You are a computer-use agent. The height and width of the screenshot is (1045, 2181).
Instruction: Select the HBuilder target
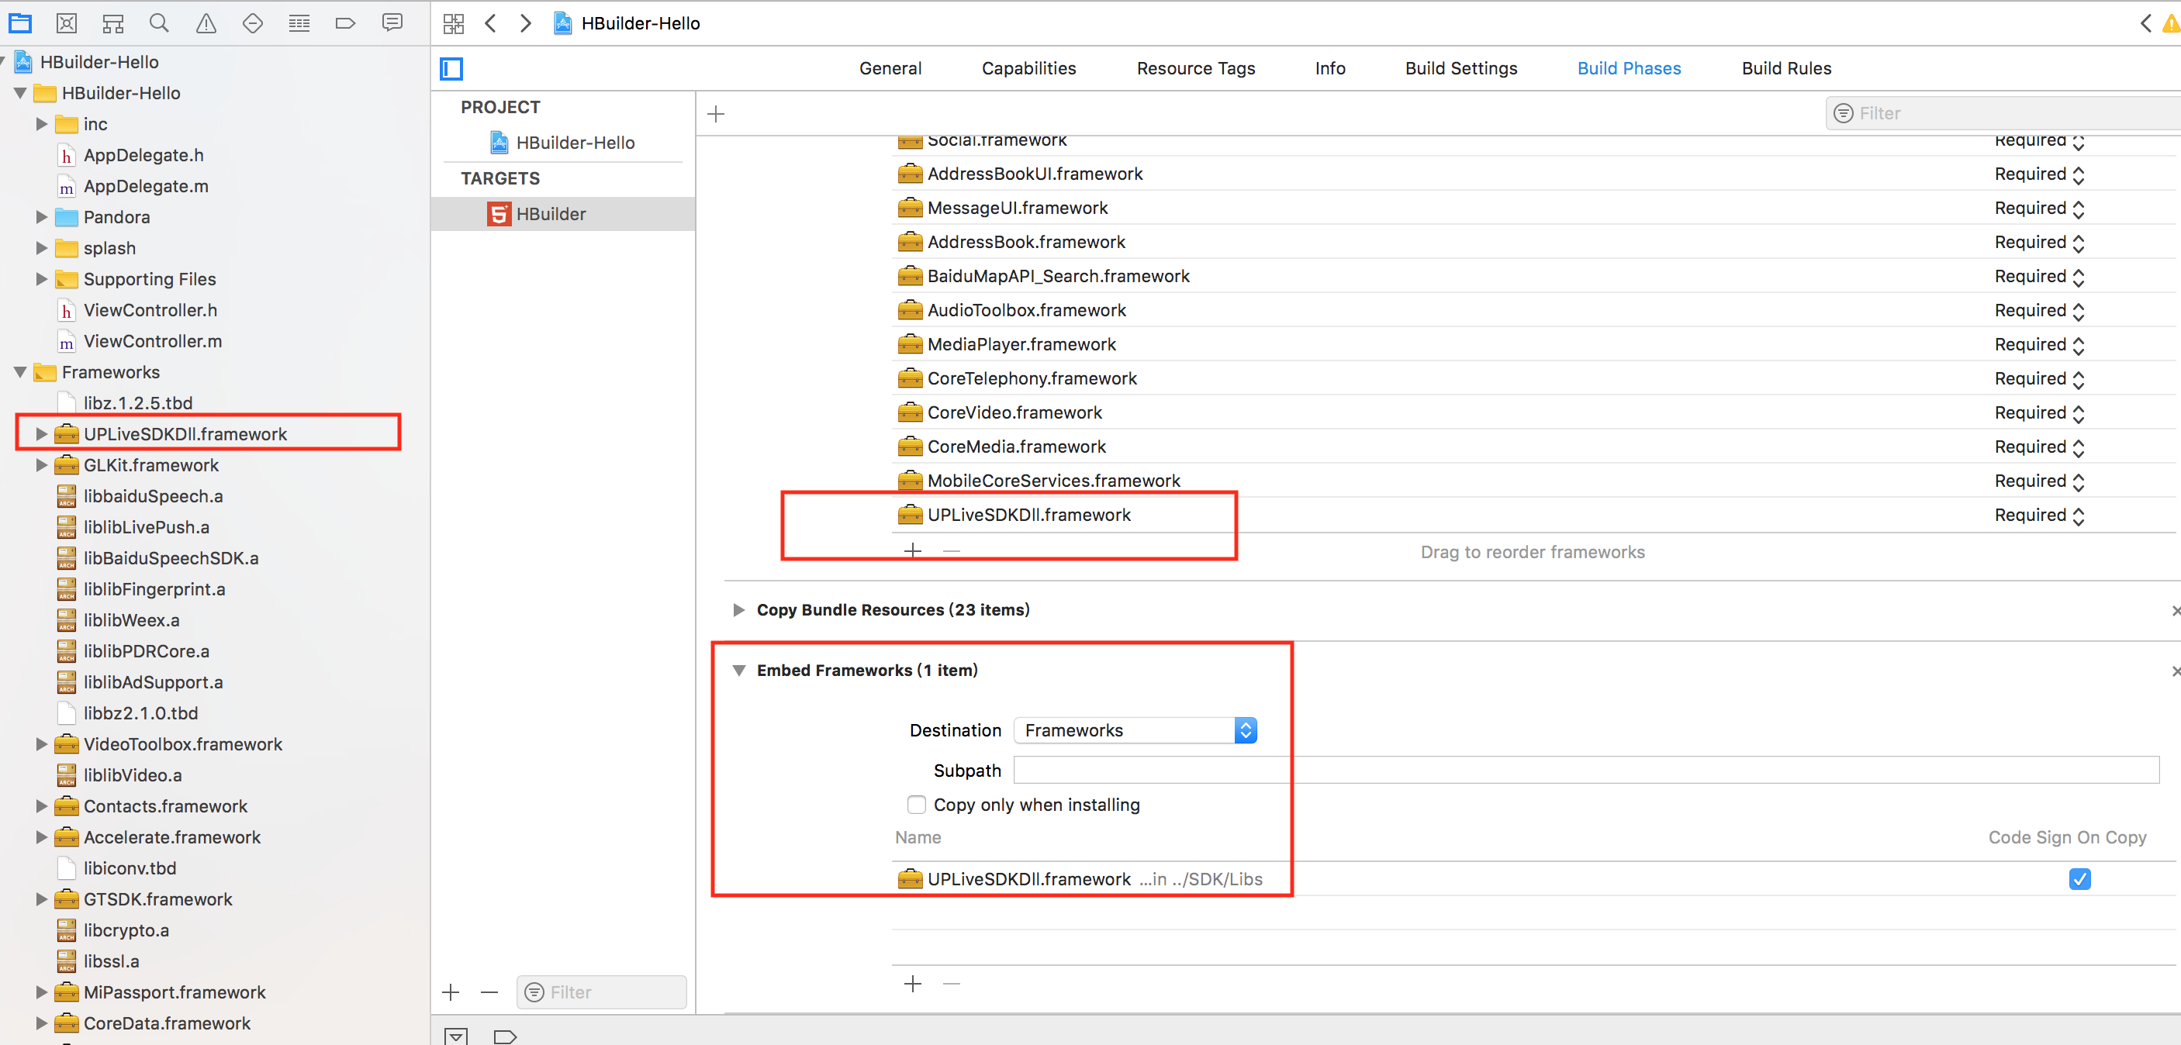click(x=551, y=214)
